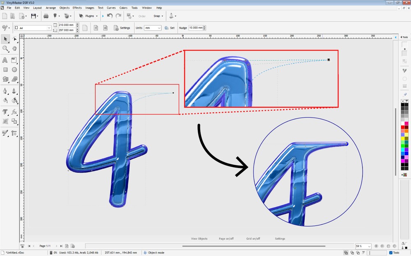Open the Curves menu

point(111,7)
